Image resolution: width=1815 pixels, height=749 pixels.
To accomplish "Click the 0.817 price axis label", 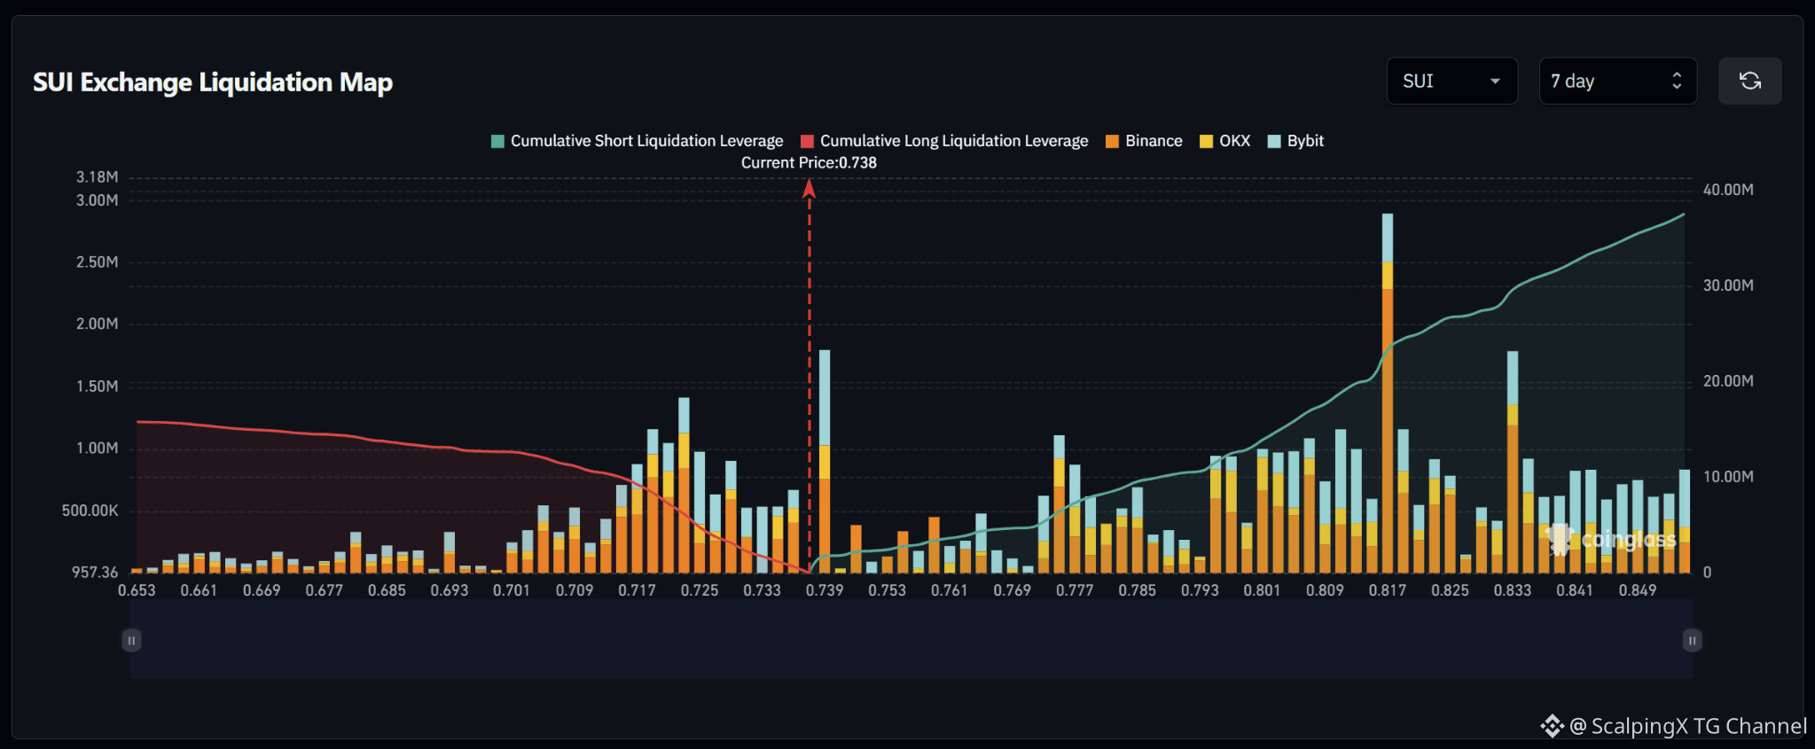I will tap(1388, 590).
